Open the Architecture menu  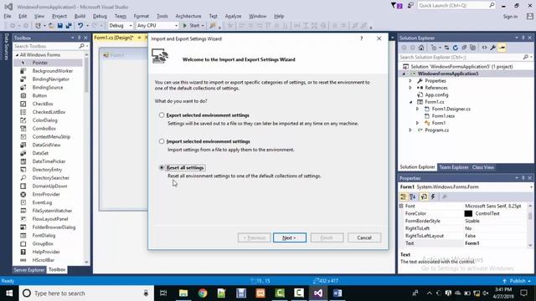[x=188, y=16]
